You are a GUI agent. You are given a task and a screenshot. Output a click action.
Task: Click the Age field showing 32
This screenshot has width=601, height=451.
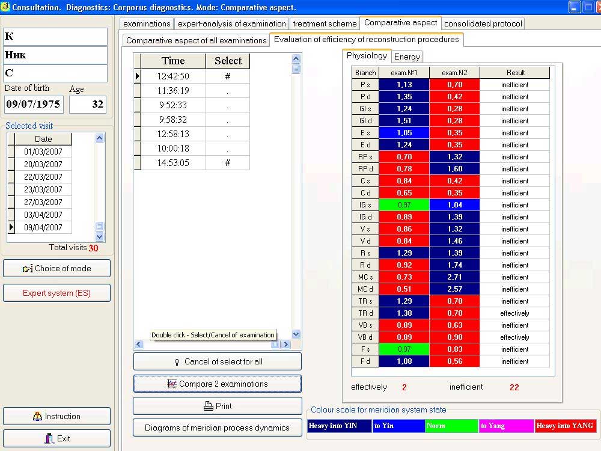[x=88, y=104]
